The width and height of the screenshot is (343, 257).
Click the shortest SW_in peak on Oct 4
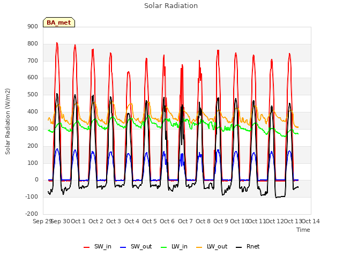[129, 72]
